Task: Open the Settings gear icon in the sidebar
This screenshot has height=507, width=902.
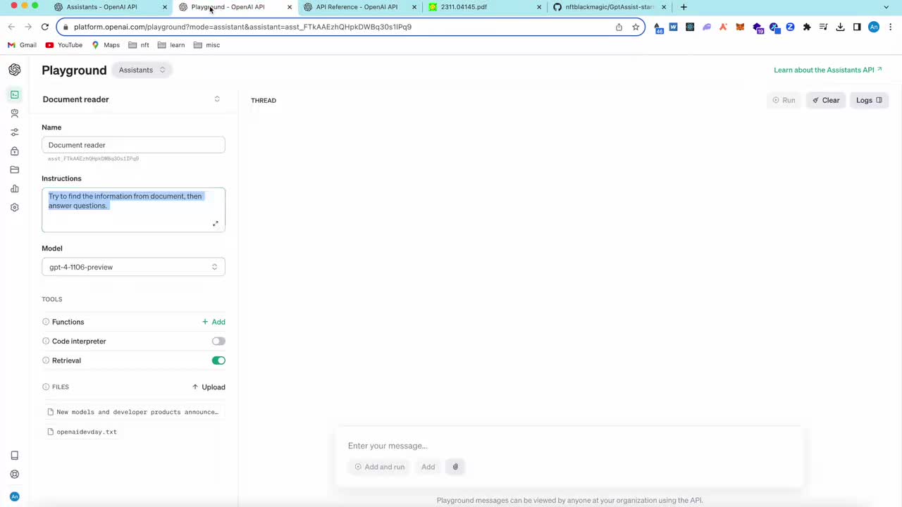Action: (15, 208)
